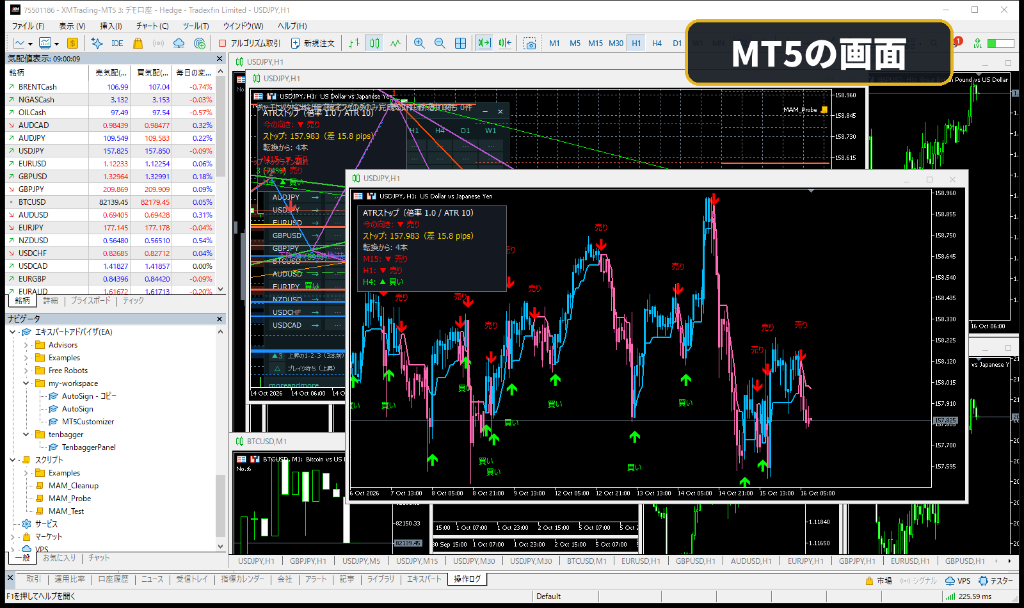The image size is (1024, 608).
Task: Switch the chart to line chart display
Action: [396, 44]
